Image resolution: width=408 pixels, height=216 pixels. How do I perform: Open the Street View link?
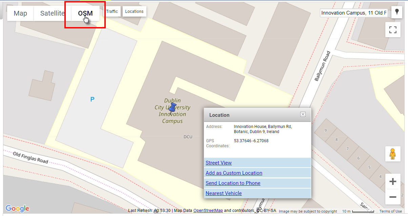219,163
